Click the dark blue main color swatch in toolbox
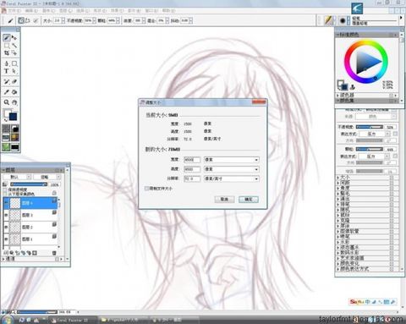Image resolution: width=406 pixels, height=324 pixels. (x=13, y=117)
